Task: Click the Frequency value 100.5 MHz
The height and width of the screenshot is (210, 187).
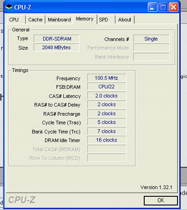Action: (x=106, y=78)
